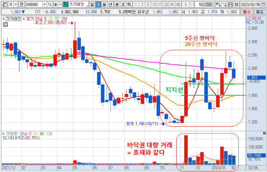267x172 pixels.
Task: Click the small square marker before 거래량 legend
Action: (3, 134)
